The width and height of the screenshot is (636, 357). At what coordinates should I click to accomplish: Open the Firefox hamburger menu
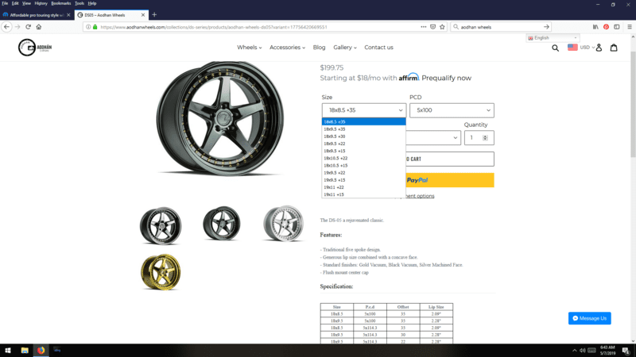point(630,27)
